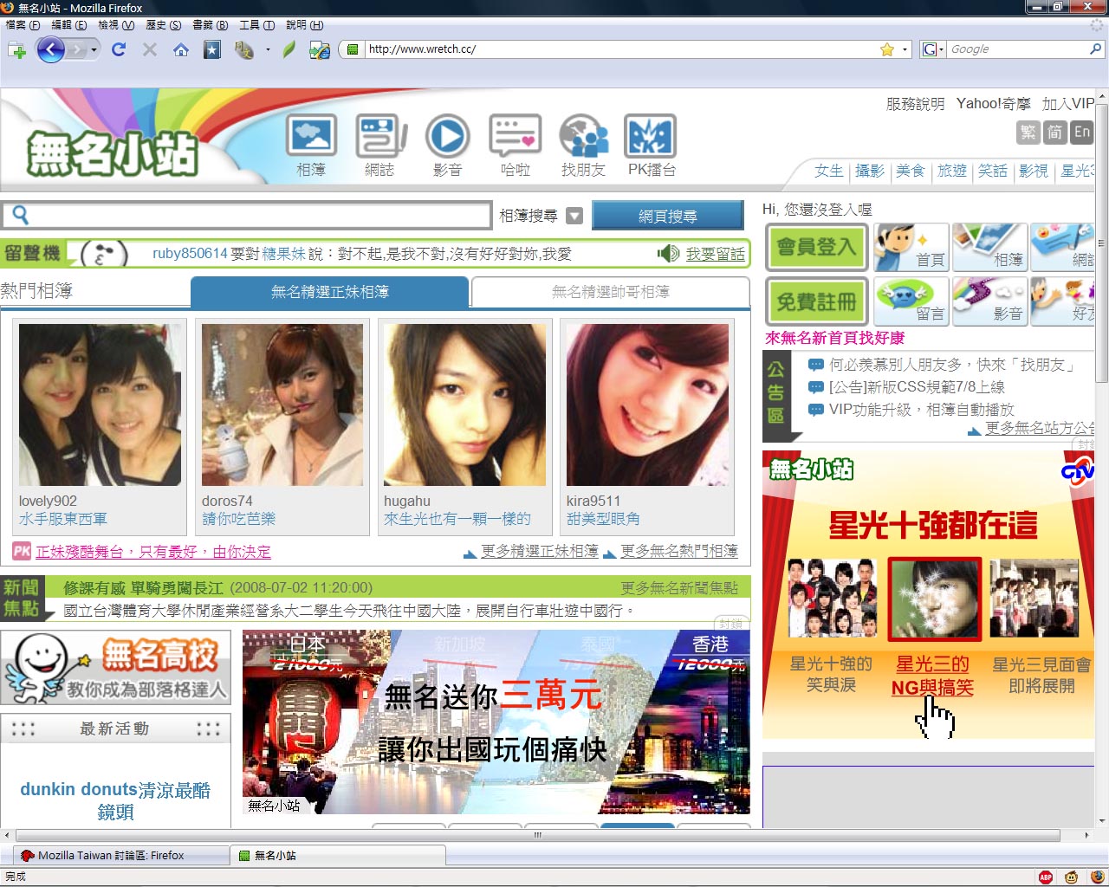Open the URL bar history dropdown arrow

pos(905,49)
